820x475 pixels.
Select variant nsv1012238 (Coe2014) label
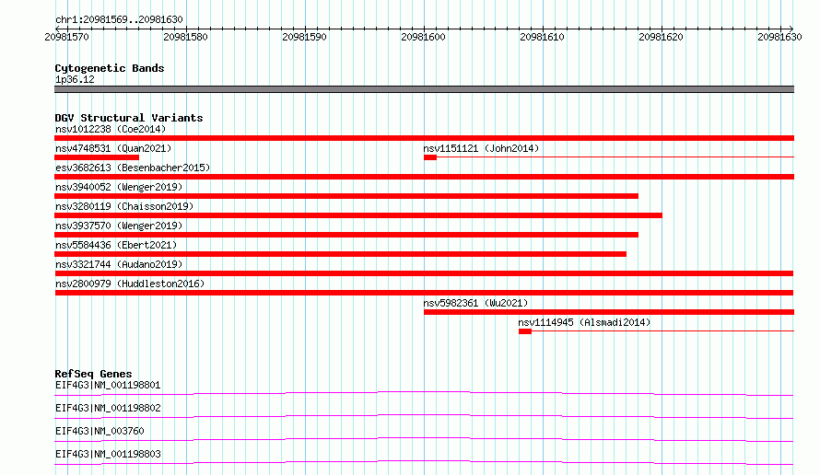tap(111, 129)
